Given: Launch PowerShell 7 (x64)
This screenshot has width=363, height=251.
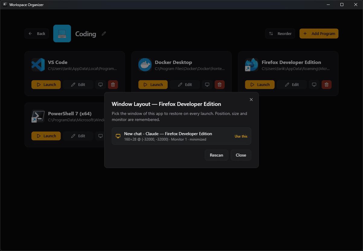Looking at the screenshot, I should pyautogui.click(x=46, y=136).
